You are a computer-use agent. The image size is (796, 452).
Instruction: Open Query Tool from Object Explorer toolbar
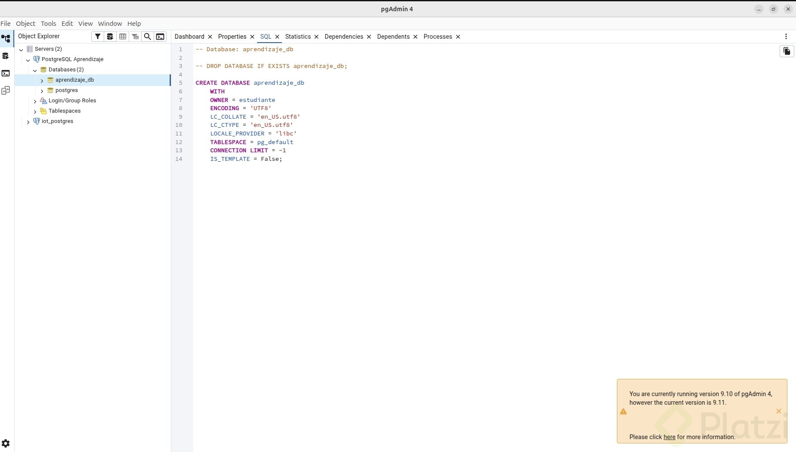coord(110,37)
